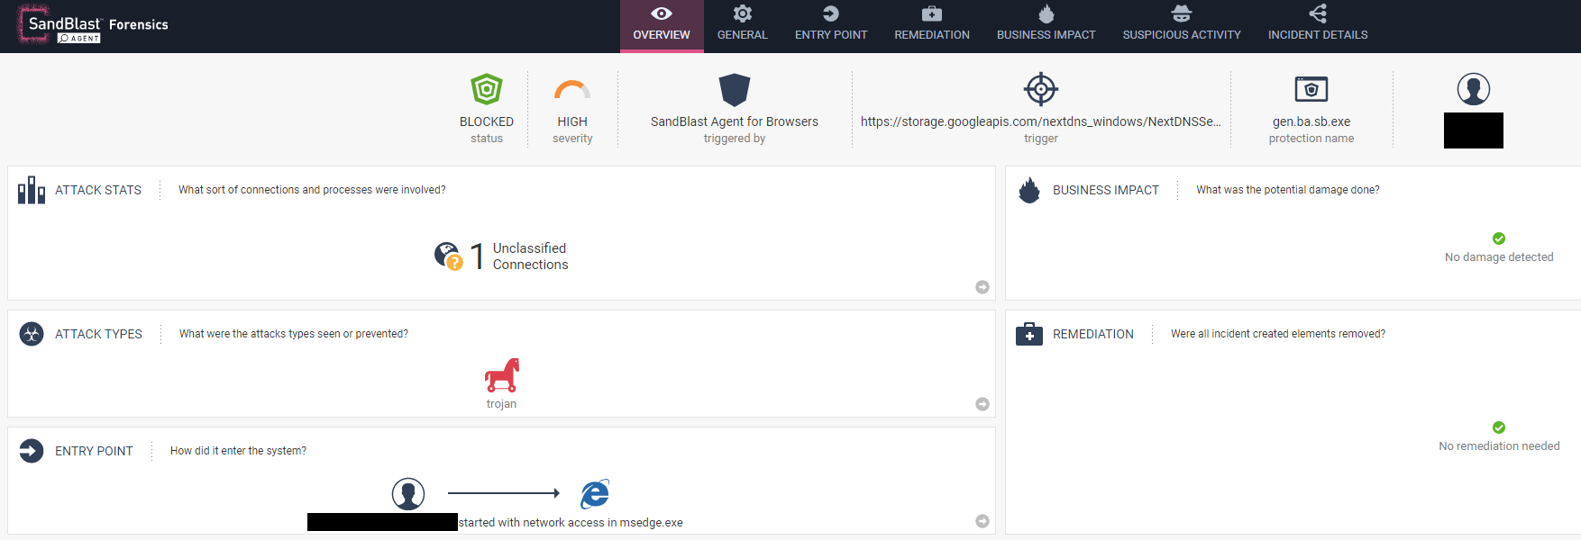The height and width of the screenshot is (540, 1581).
Task: Open the Remediation tab
Action: (x=932, y=25)
